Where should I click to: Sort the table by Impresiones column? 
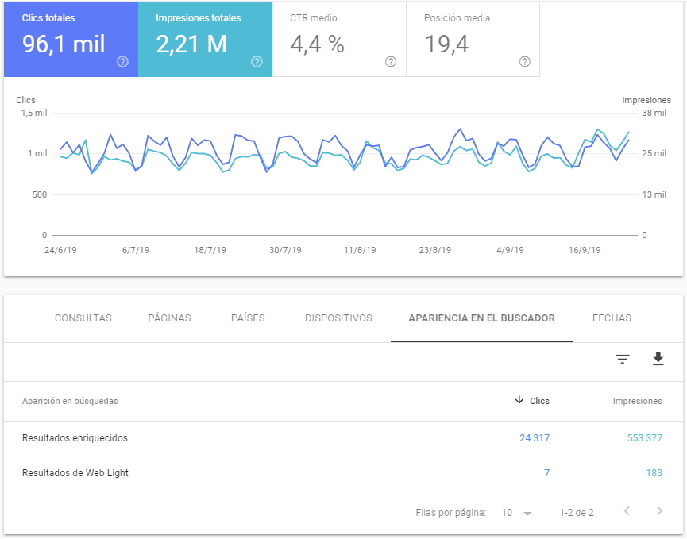pos(637,401)
